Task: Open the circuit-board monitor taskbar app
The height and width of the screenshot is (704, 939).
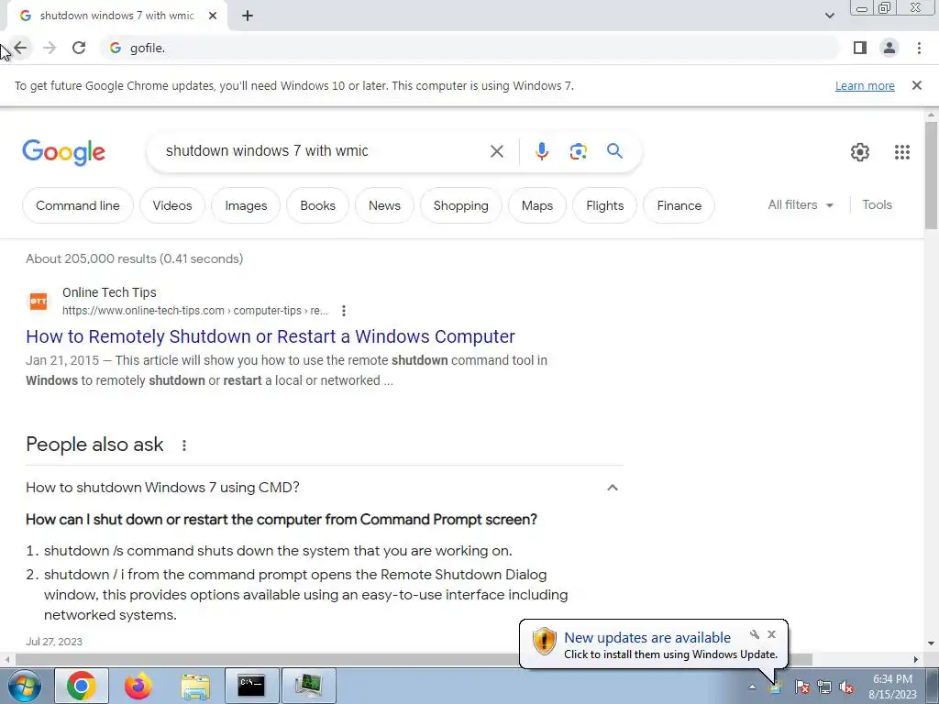Action: (x=308, y=686)
